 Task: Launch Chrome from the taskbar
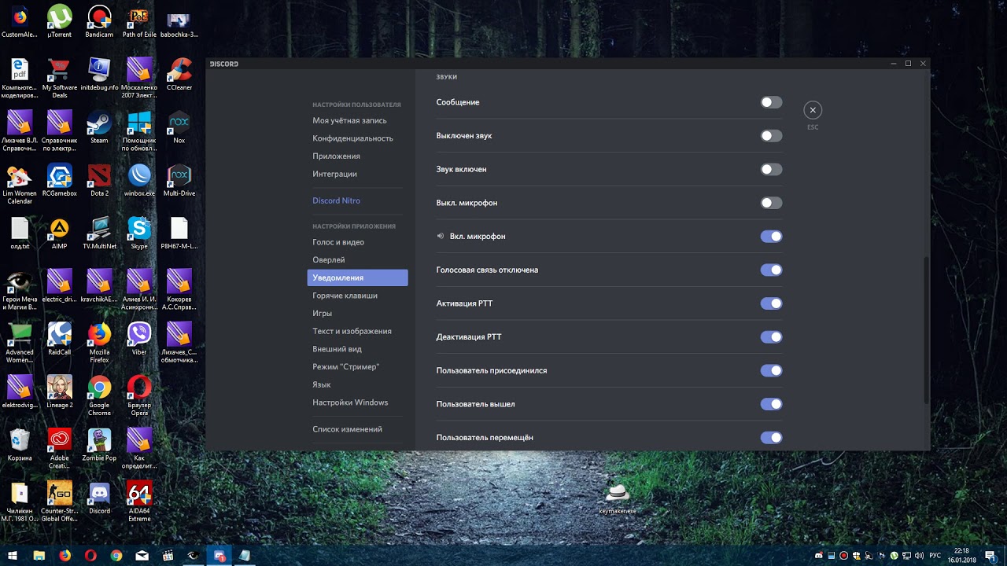116,556
